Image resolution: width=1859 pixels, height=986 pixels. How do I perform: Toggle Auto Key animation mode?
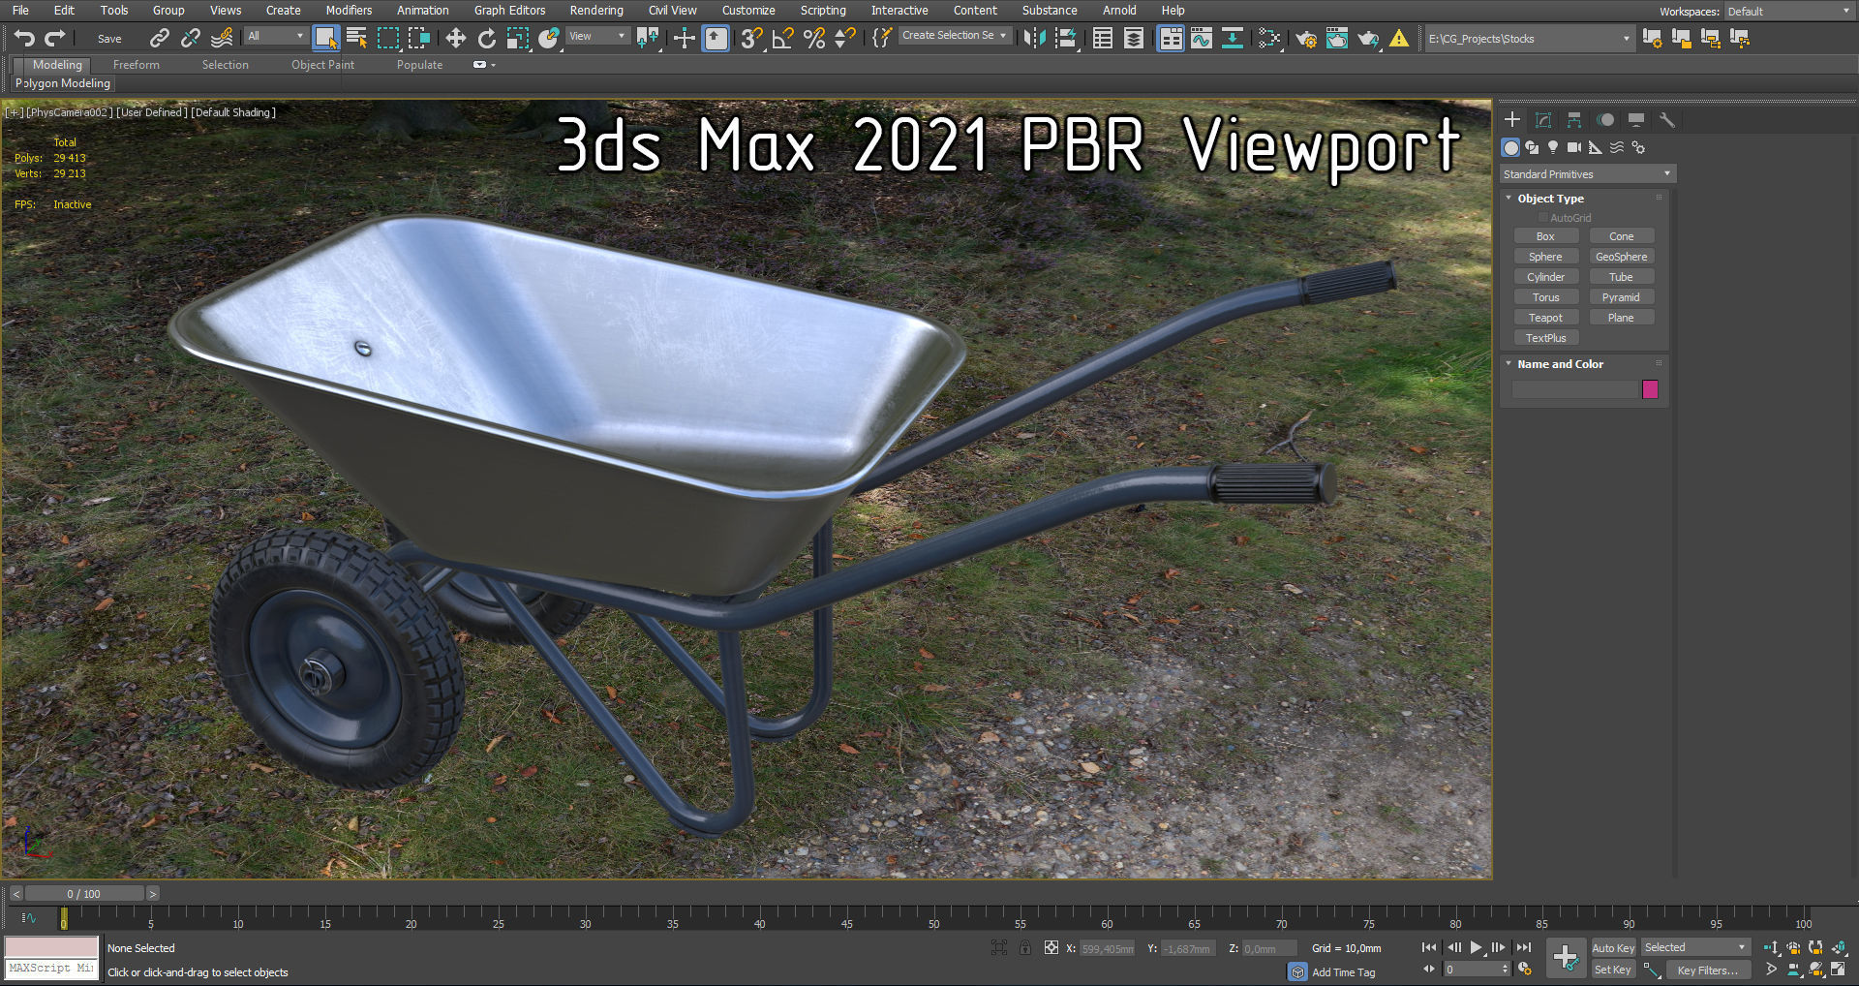(x=1613, y=948)
